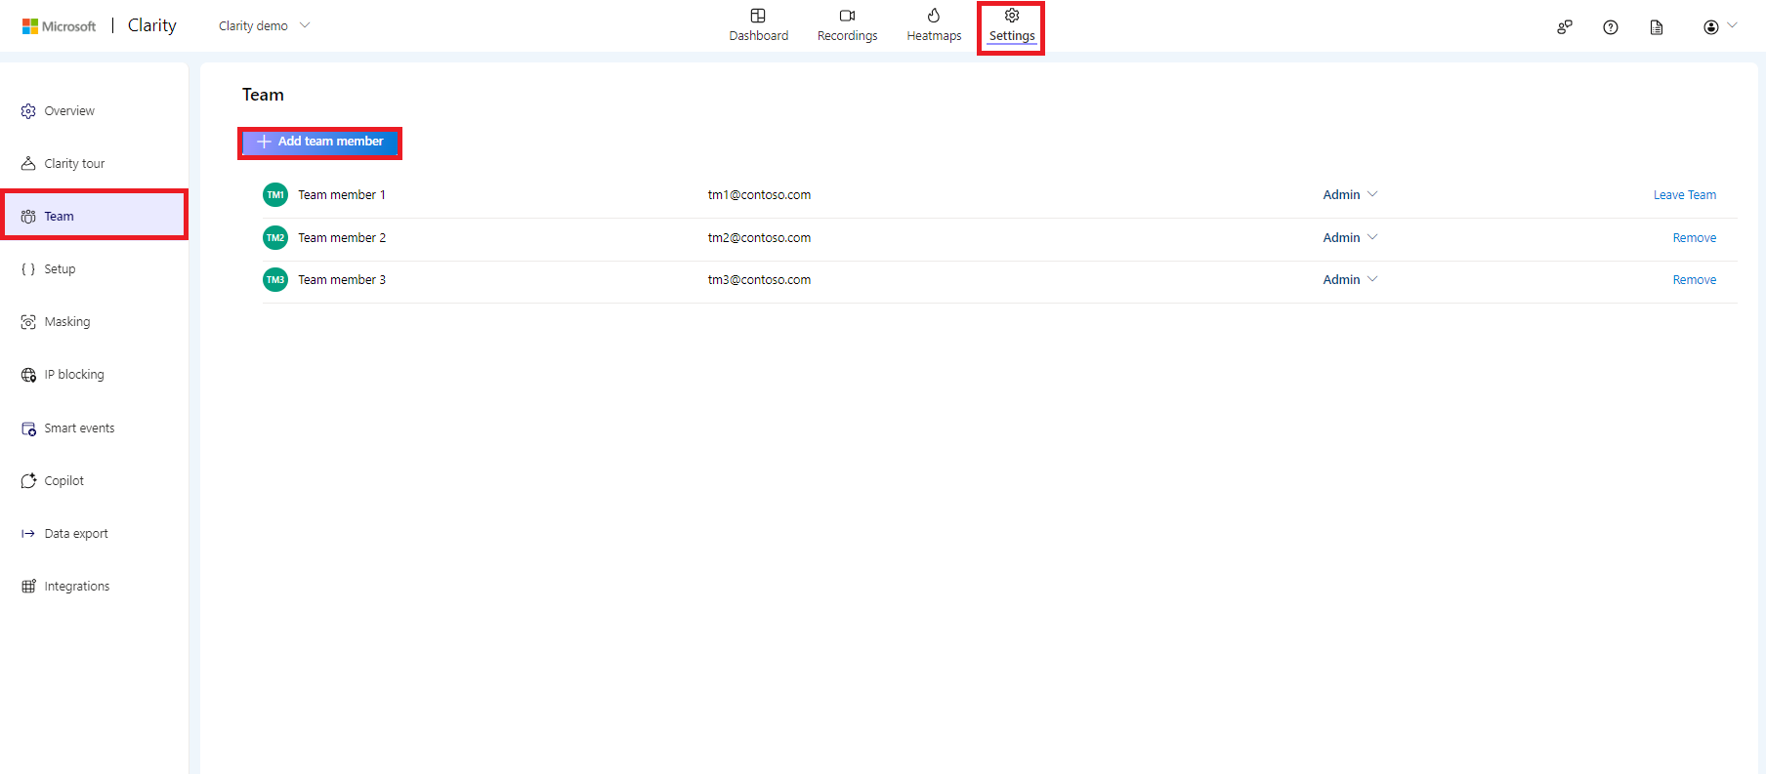Screen dimensions: 1766x775
Task: Click the Microsoft logo
Action: coord(59,26)
